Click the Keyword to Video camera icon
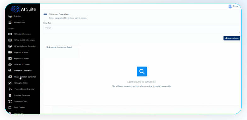The height and width of the screenshot is (120, 247). (10, 52)
